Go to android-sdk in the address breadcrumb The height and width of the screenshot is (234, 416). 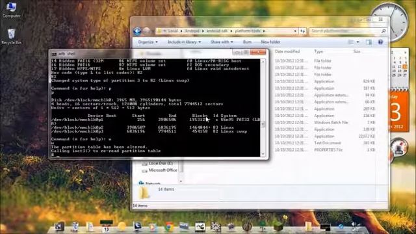point(216,31)
